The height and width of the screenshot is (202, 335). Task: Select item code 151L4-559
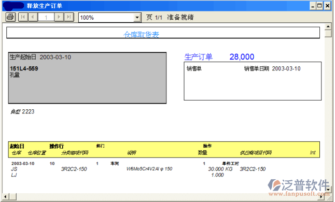24,68
